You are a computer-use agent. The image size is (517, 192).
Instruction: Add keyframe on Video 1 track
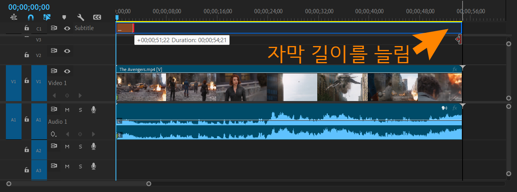(67, 95)
